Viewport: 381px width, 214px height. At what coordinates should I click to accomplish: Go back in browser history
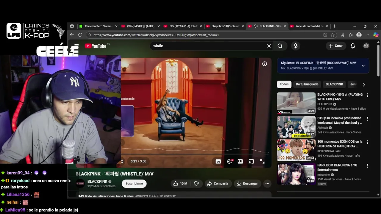pyautogui.click(x=72, y=35)
